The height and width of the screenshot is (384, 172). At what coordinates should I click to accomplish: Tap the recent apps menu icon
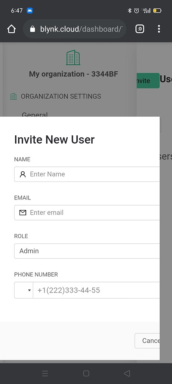click(45, 373)
